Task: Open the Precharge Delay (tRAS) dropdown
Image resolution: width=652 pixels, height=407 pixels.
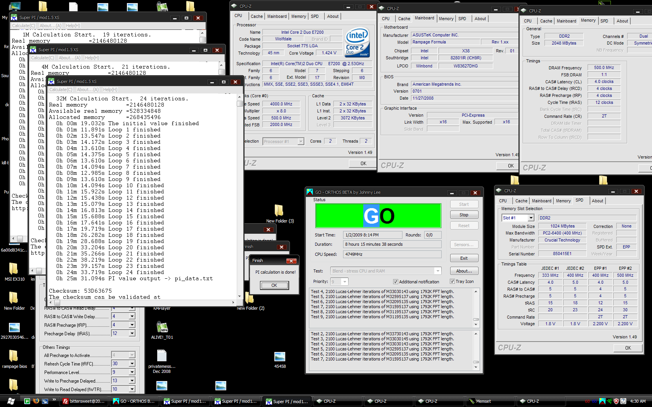Action: point(132,333)
